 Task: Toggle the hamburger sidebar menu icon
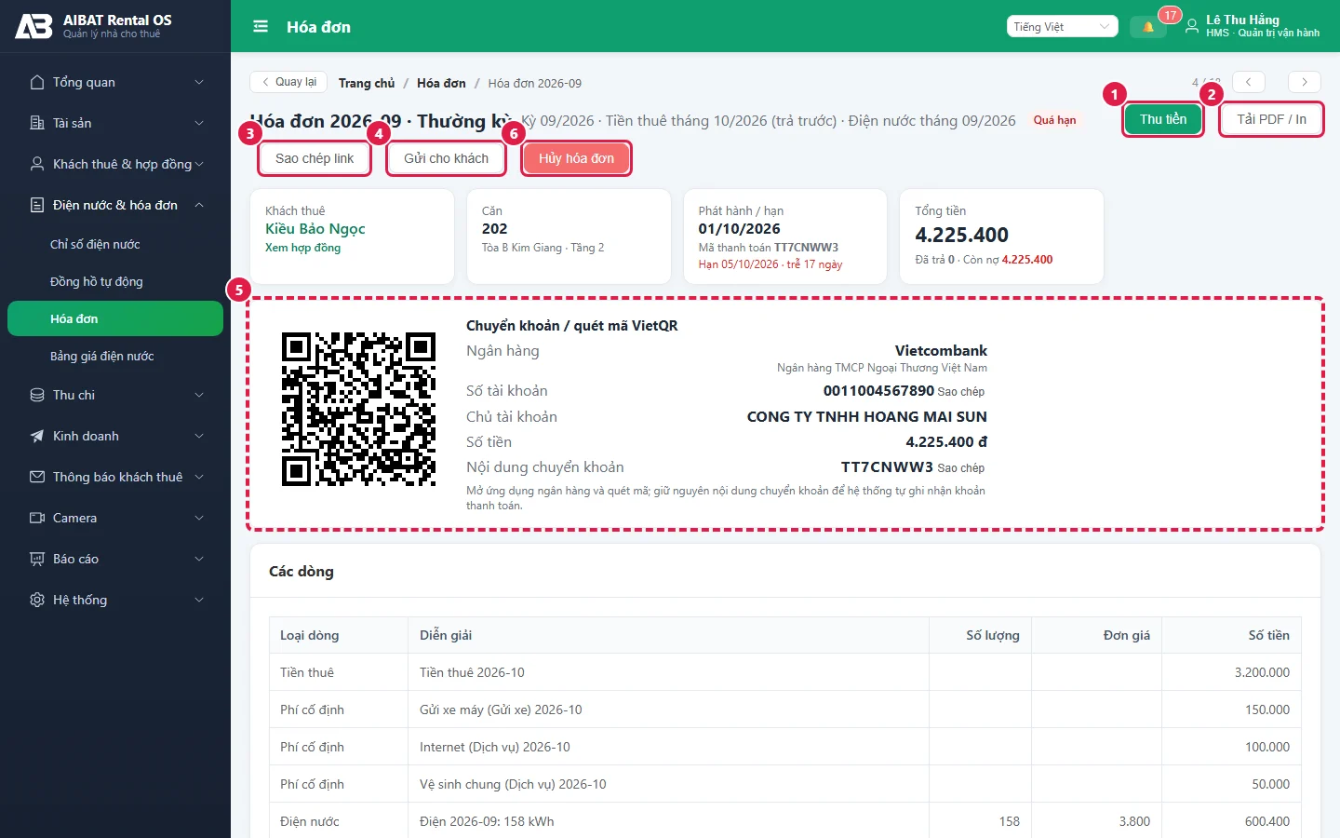point(261,27)
